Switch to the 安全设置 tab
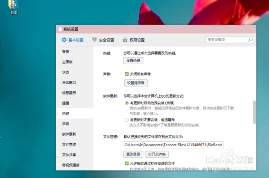This screenshot has width=269, height=178. 103,40
